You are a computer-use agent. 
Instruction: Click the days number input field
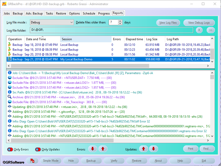point(113,22)
